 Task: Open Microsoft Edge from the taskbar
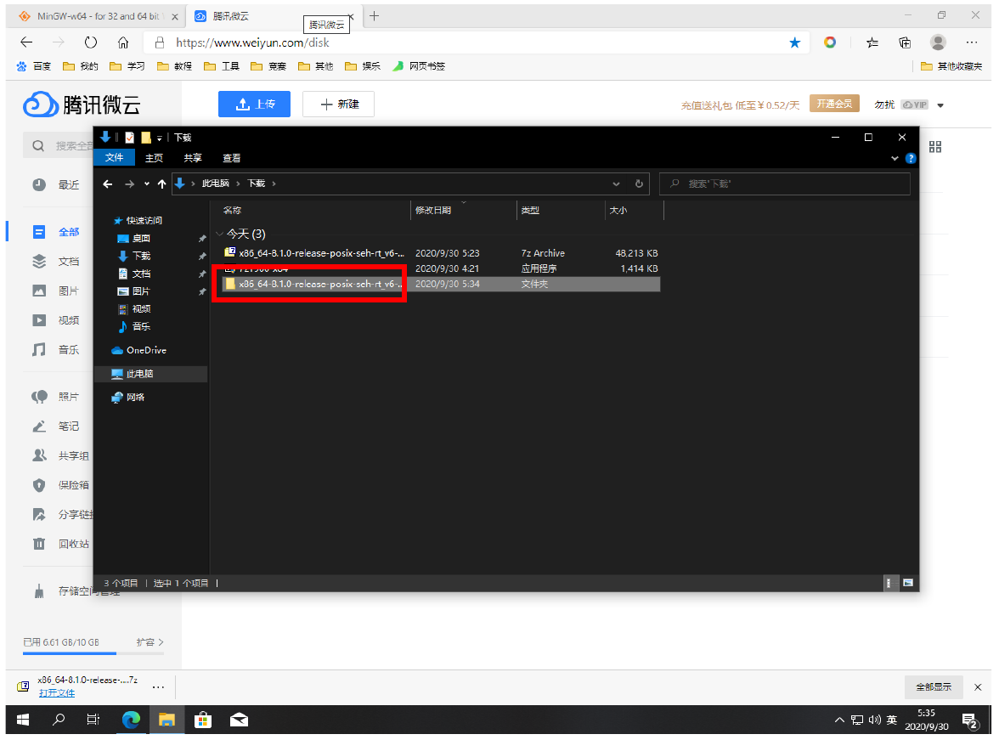click(131, 720)
